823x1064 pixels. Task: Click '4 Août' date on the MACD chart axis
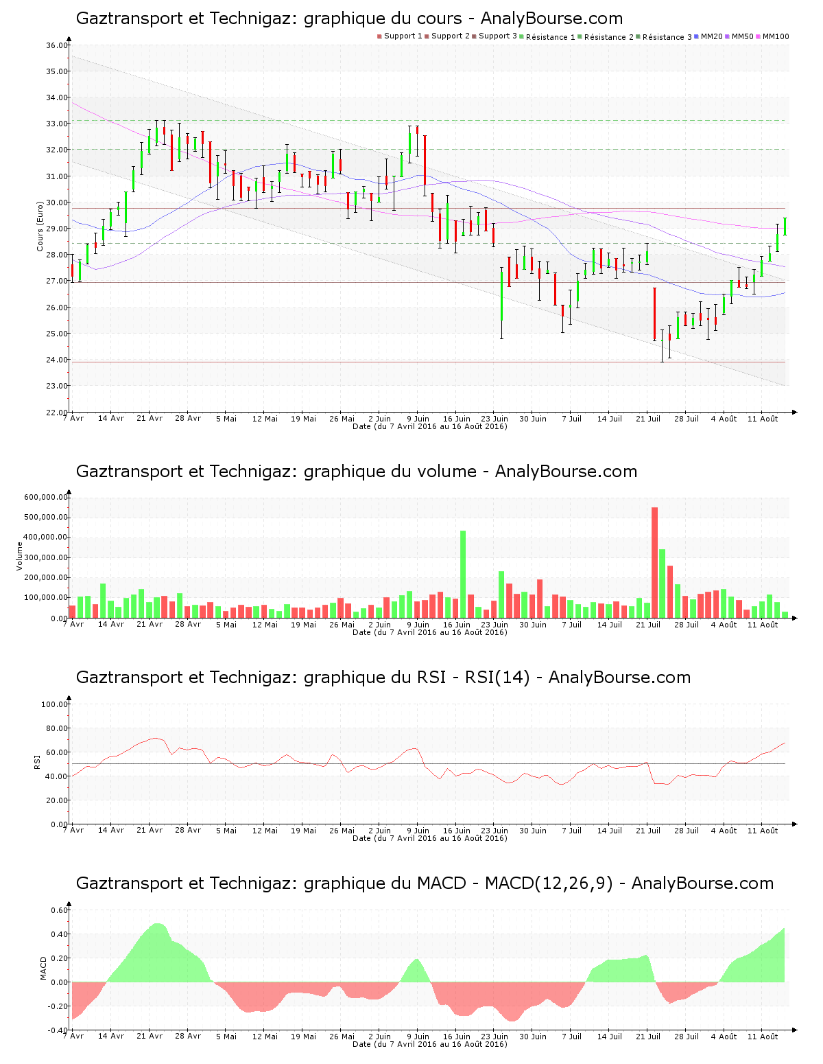[724, 1037]
